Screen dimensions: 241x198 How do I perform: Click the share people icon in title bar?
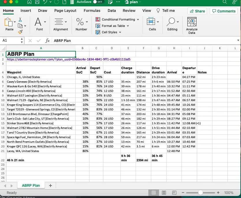tap(235, 2)
